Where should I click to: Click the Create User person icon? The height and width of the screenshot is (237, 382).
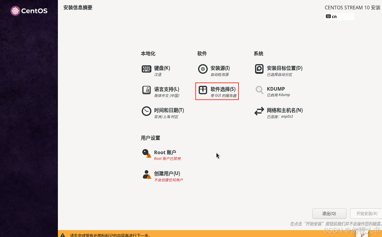coord(147,174)
